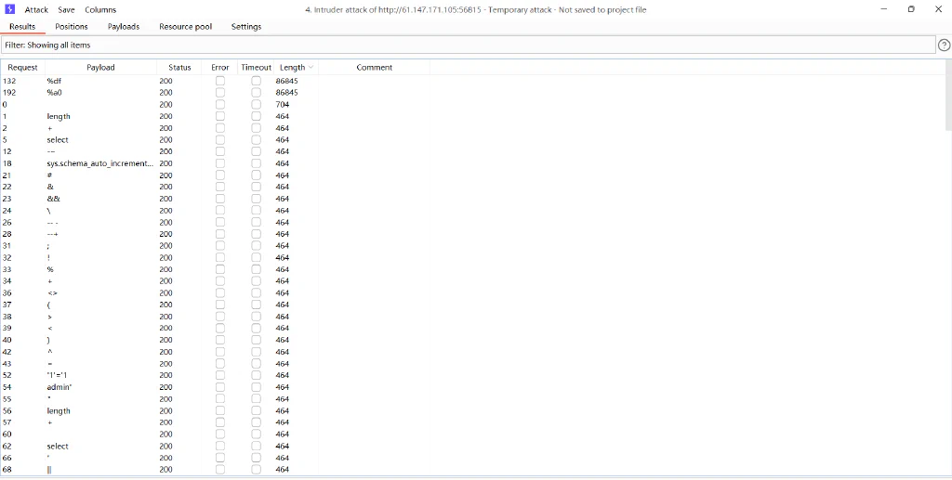Toggle Timeout checkbox for admin' payload row

[257, 387]
